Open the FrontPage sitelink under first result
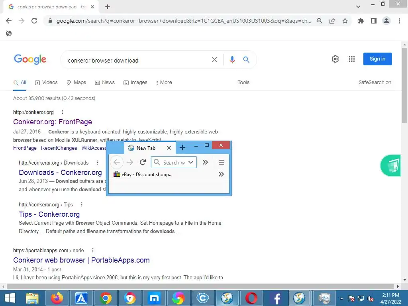 [x=25, y=148]
